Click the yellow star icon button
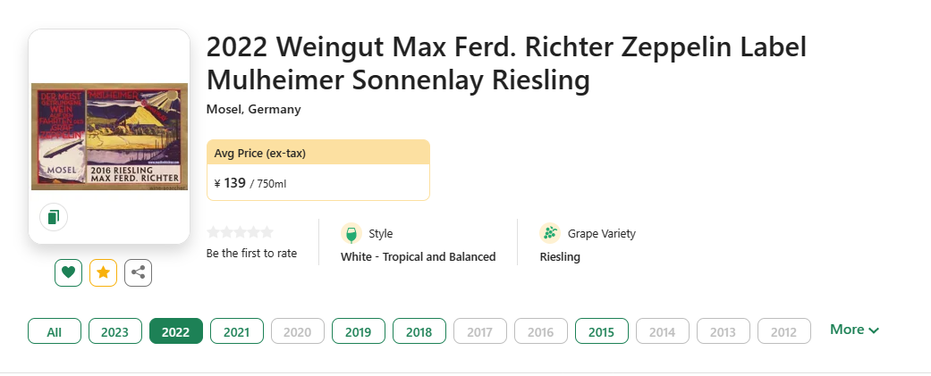Image resolution: width=931 pixels, height=376 pixels. tap(103, 272)
